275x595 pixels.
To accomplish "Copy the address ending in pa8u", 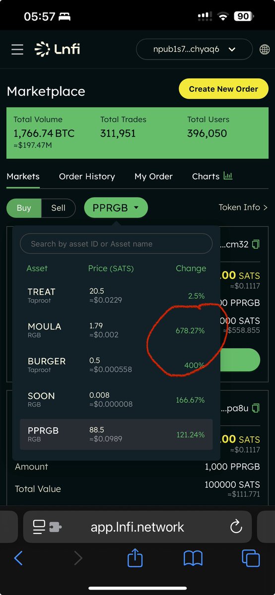I will tap(256, 408).
